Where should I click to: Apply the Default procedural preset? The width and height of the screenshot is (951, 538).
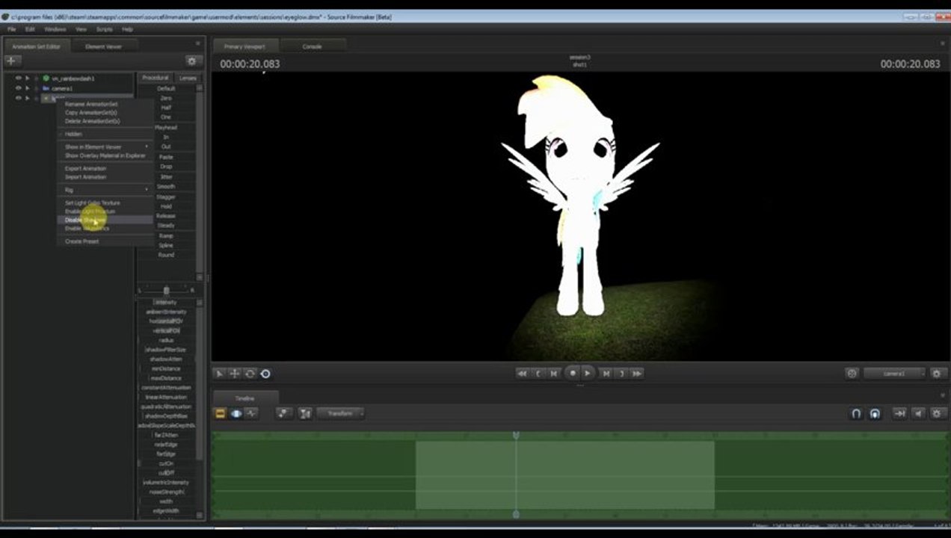[166, 88]
